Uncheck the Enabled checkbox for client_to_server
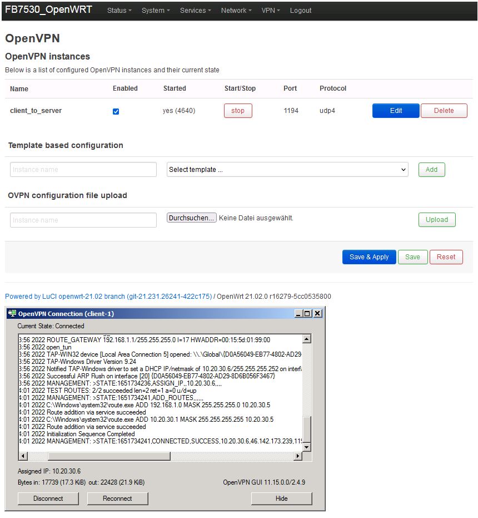The width and height of the screenshot is (478, 518). (x=116, y=111)
